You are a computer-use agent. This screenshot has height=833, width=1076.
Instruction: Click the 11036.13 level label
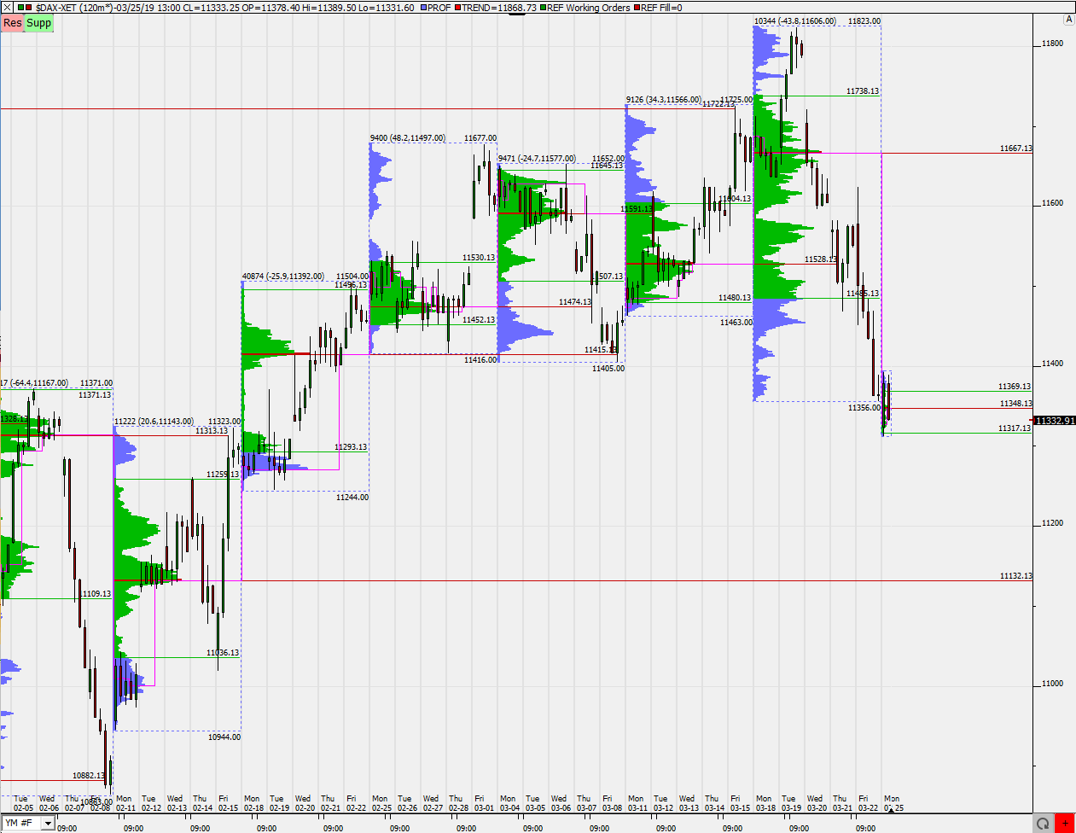coord(223,653)
